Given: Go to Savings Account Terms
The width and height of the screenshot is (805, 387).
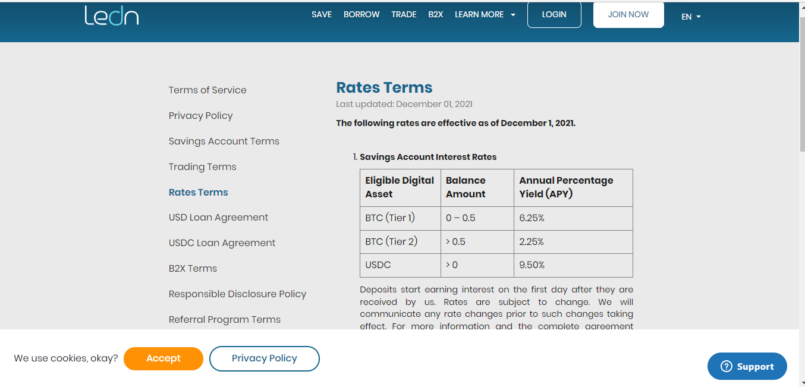Looking at the screenshot, I should tap(224, 141).
